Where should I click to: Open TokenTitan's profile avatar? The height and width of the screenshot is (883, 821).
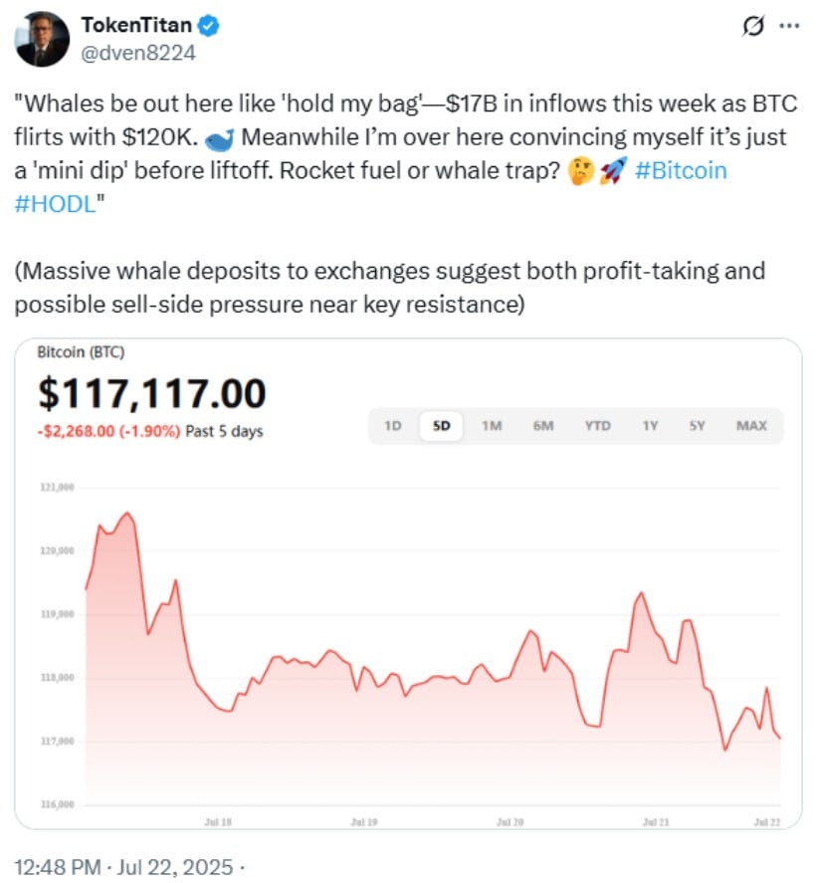42,39
